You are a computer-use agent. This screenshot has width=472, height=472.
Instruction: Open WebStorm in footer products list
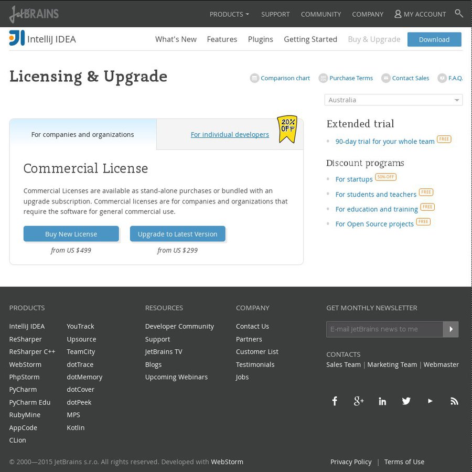(x=25, y=364)
